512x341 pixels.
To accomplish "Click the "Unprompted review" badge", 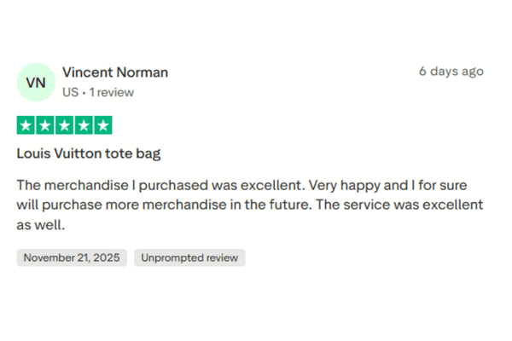I will pos(189,257).
